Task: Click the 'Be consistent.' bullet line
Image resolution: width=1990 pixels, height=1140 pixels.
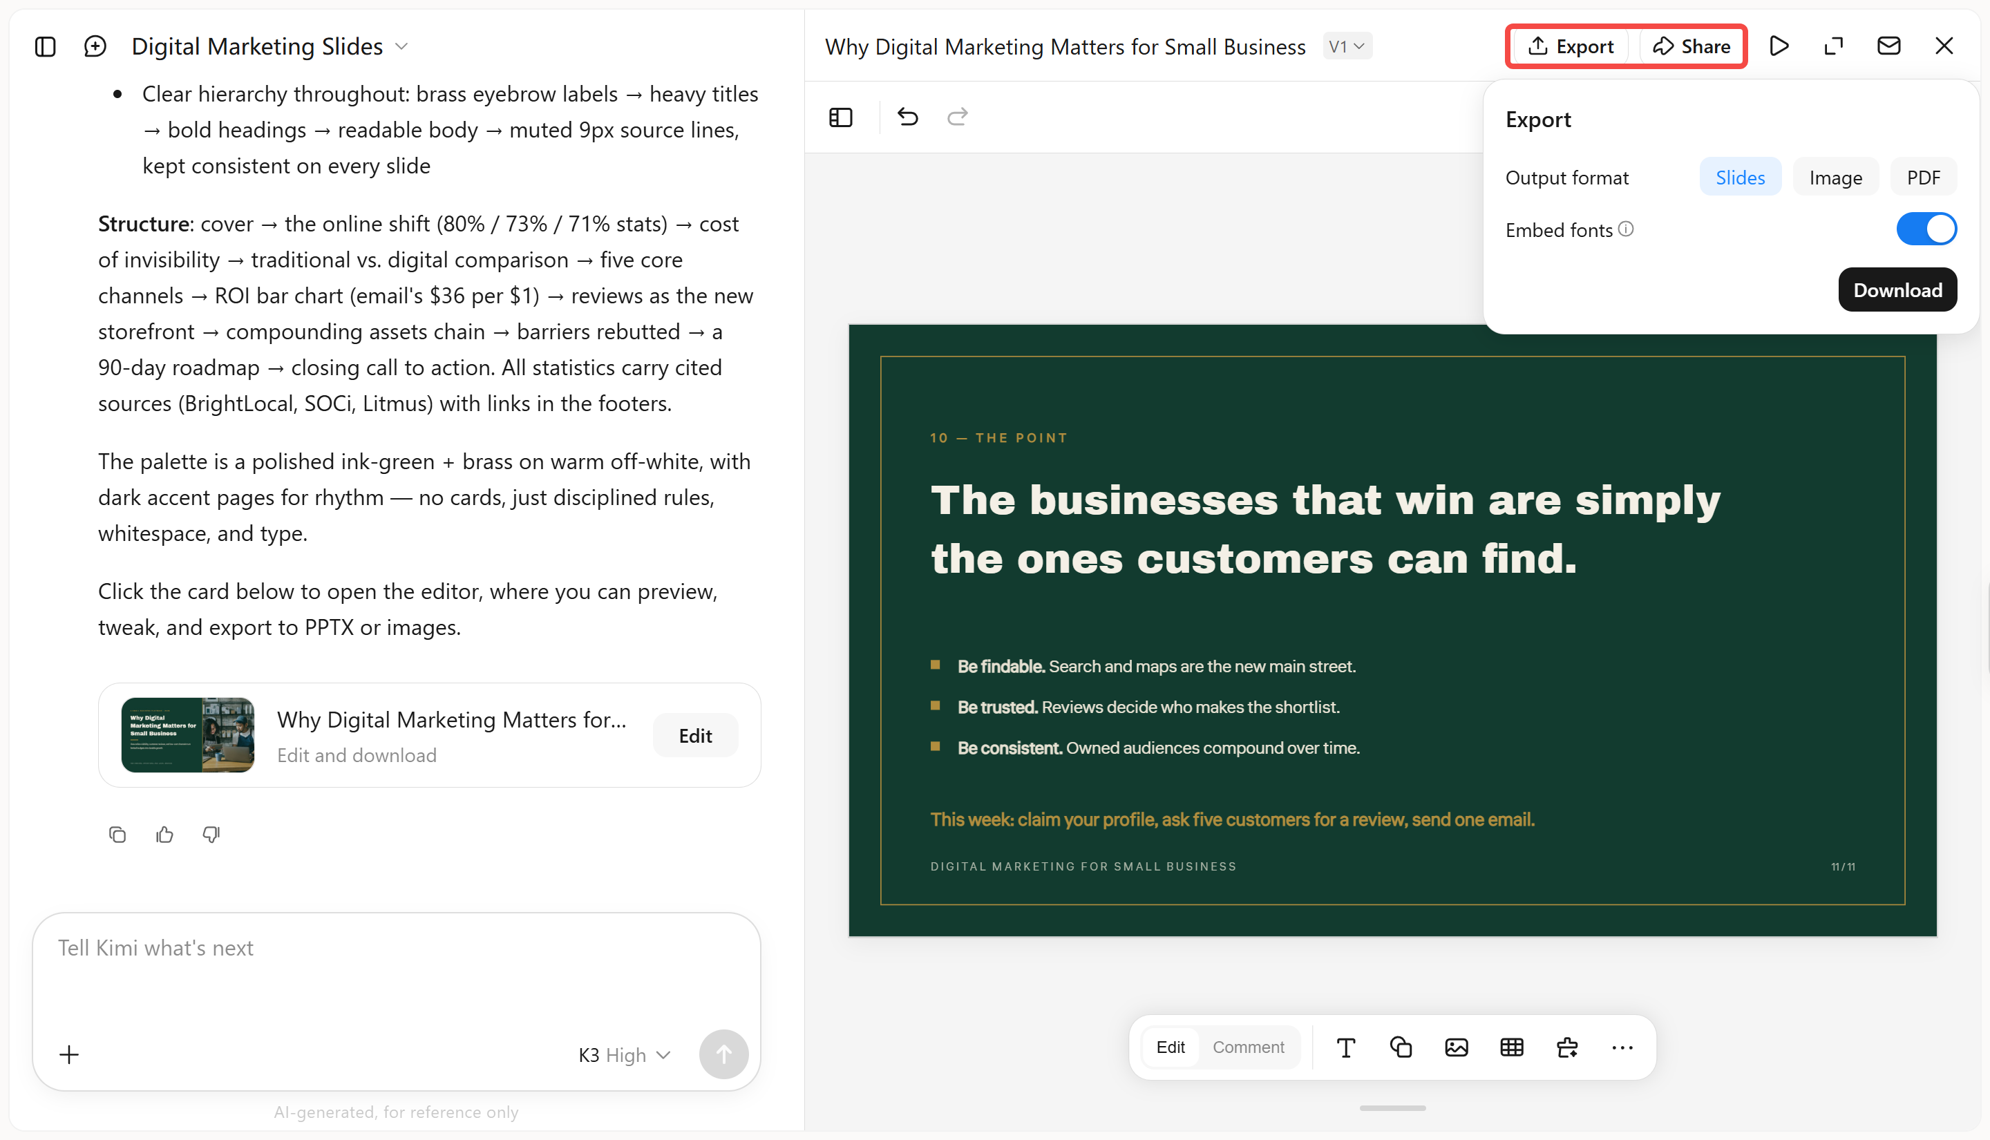Action: pyautogui.click(x=1159, y=748)
